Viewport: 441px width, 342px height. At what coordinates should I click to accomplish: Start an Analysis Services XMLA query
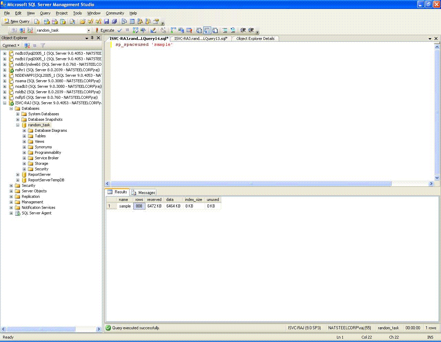point(63,21)
